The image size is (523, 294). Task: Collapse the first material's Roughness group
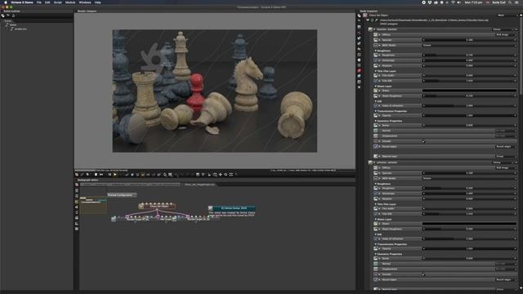tap(376, 51)
